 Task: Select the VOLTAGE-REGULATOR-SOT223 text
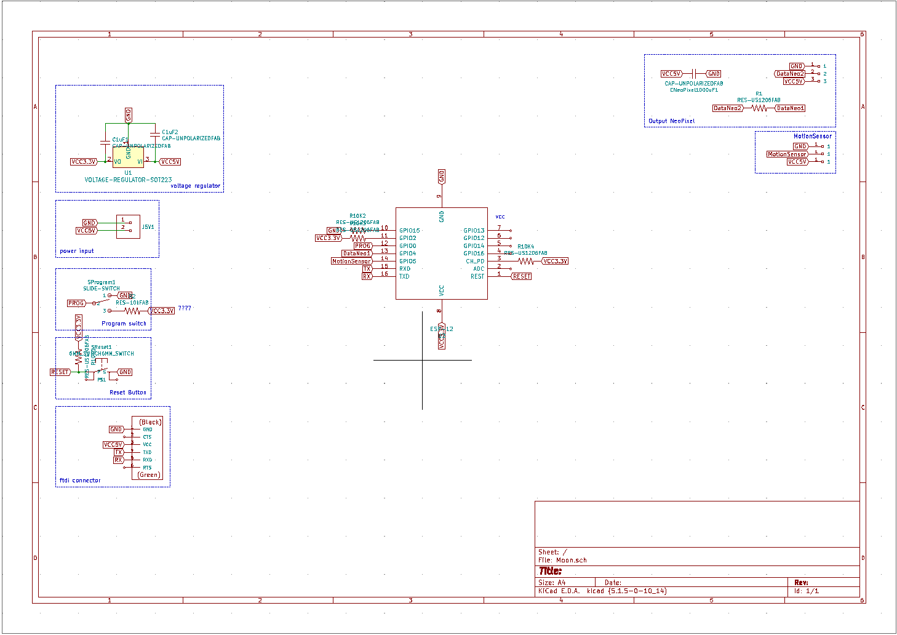128,180
